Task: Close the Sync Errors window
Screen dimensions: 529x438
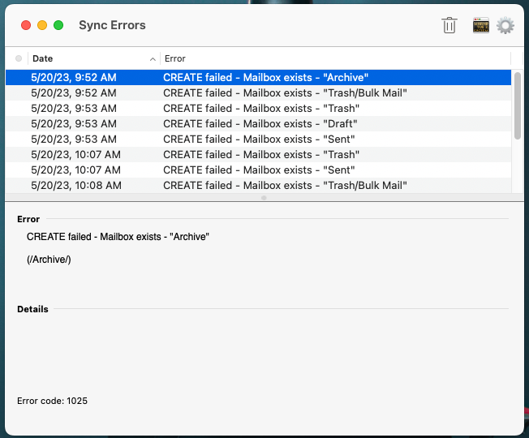Action: (x=26, y=25)
